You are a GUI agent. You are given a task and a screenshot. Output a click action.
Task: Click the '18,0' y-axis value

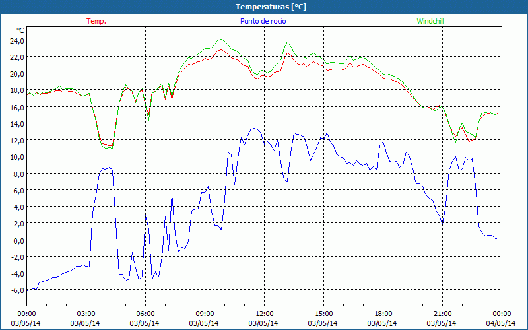[18, 90]
